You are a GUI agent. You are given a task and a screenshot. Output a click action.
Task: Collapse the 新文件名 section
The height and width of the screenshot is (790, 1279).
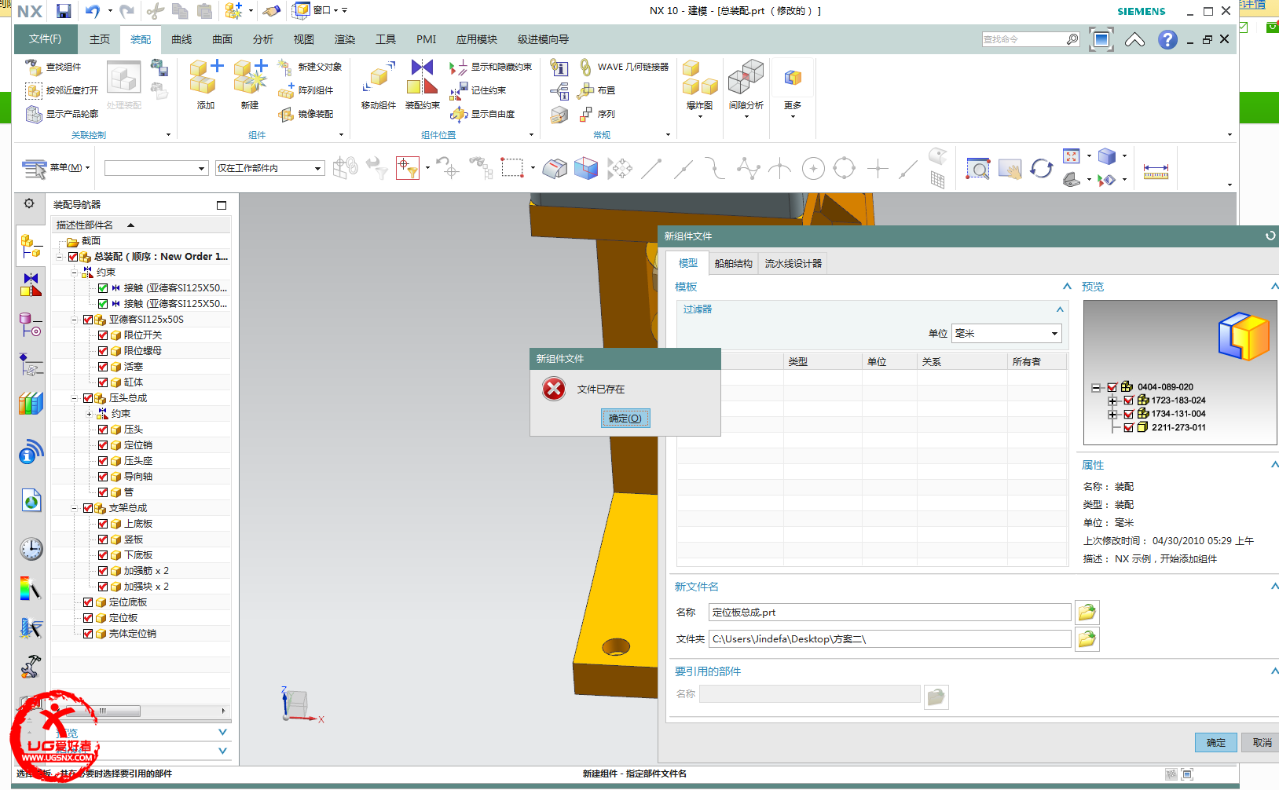(1274, 587)
